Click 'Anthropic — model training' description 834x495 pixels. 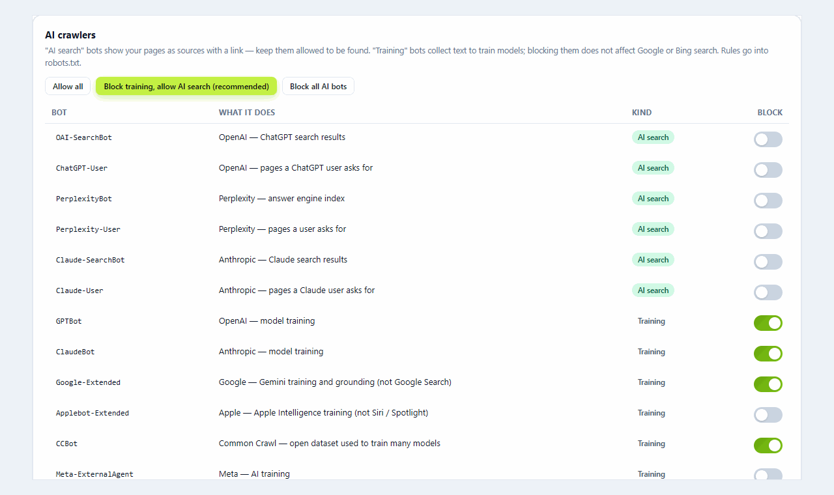pos(271,352)
